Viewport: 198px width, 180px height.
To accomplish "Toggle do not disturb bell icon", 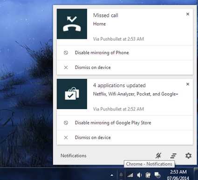I will [158, 155].
